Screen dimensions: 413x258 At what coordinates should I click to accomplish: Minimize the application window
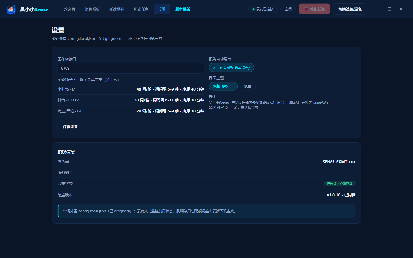pos(378,9)
